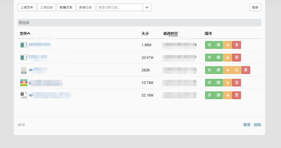281x148 pixels.
Task: Show QR code for the 20.57M file
Action: coord(218,58)
